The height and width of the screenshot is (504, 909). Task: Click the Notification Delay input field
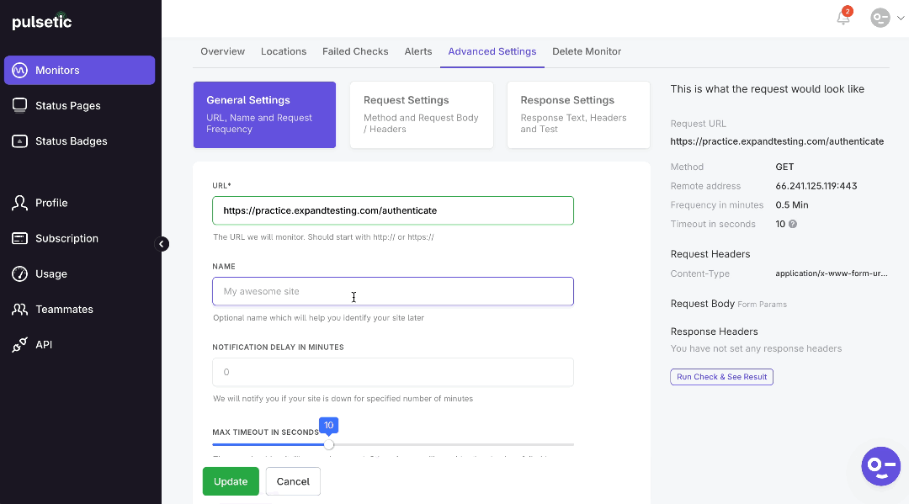393,372
